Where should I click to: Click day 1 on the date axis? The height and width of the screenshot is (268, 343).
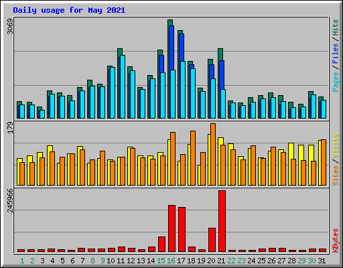click(x=22, y=261)
